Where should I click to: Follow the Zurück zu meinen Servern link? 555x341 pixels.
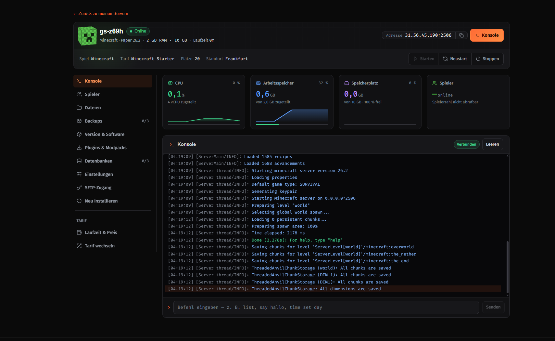click(101, 14)
